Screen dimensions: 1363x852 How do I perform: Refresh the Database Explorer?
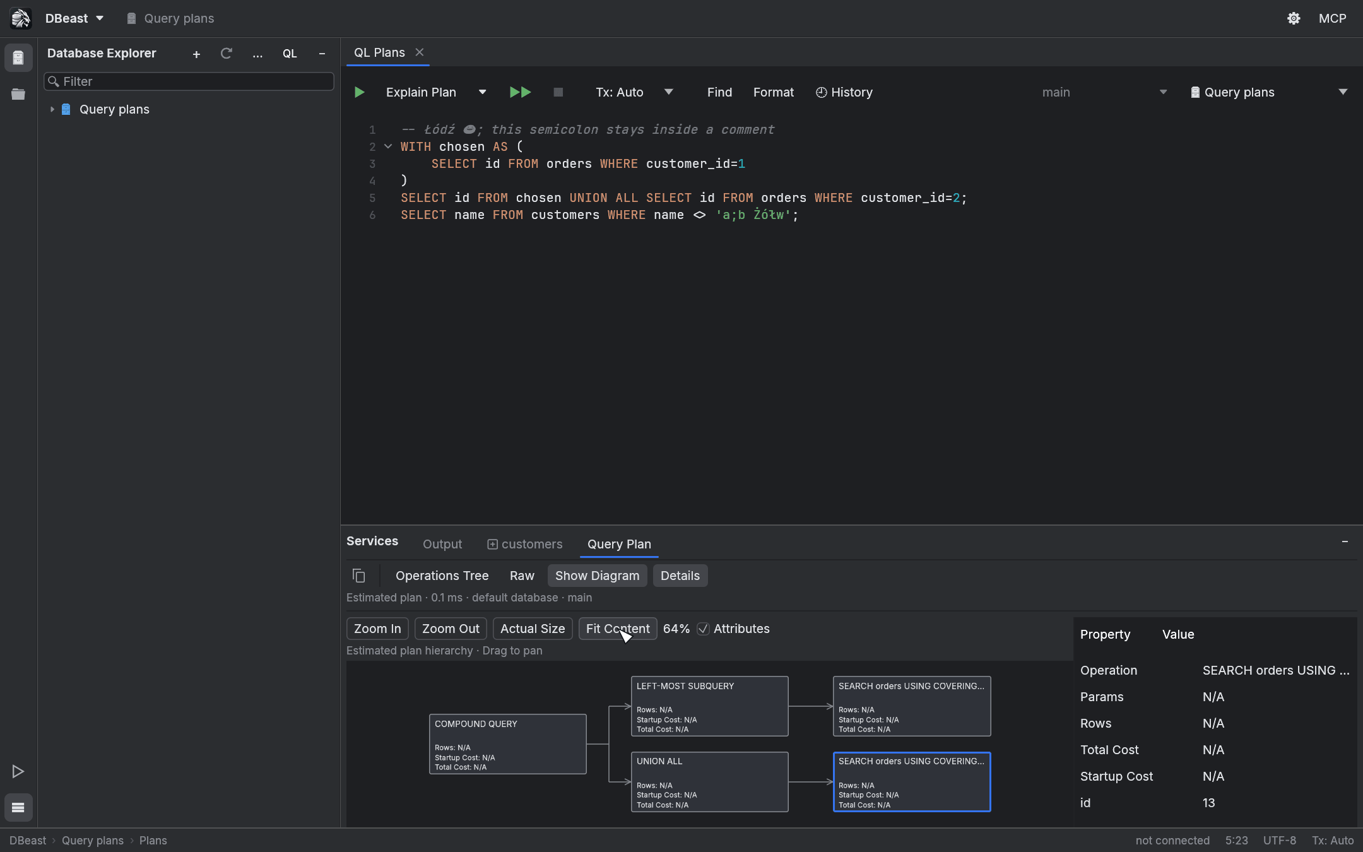[227, 54]
